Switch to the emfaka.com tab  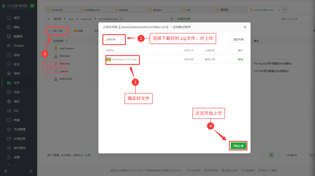click(x=95, y=10)
